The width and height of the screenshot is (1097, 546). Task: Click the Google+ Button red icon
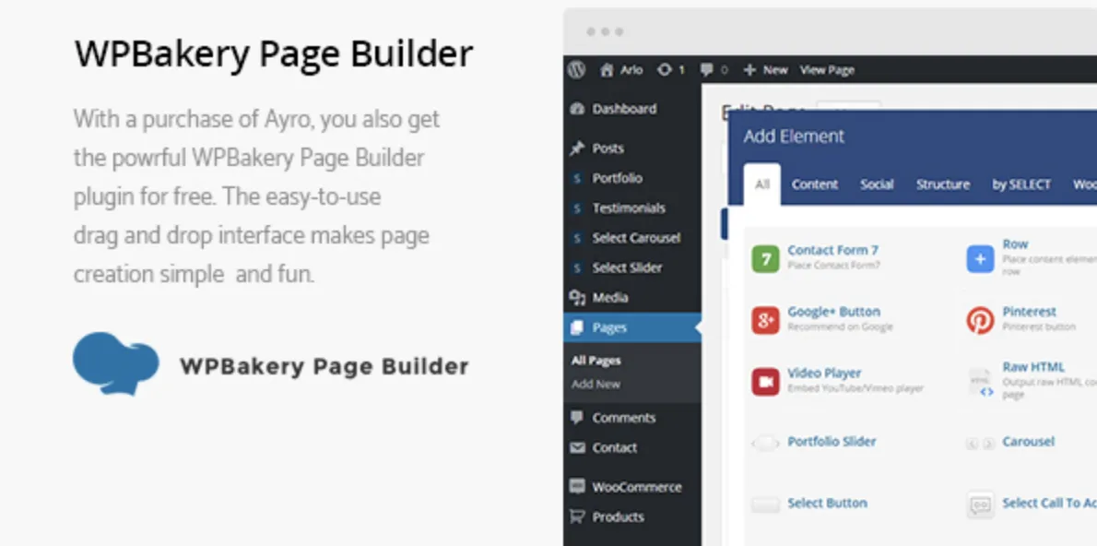765,321
